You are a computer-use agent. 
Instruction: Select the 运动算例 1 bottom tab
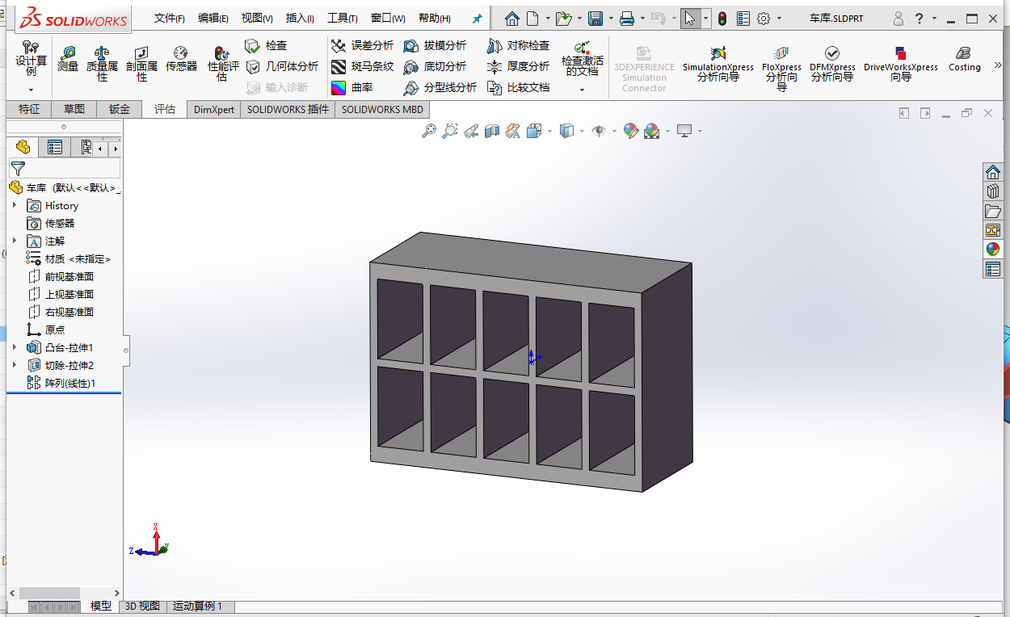(x=199, y=606)
